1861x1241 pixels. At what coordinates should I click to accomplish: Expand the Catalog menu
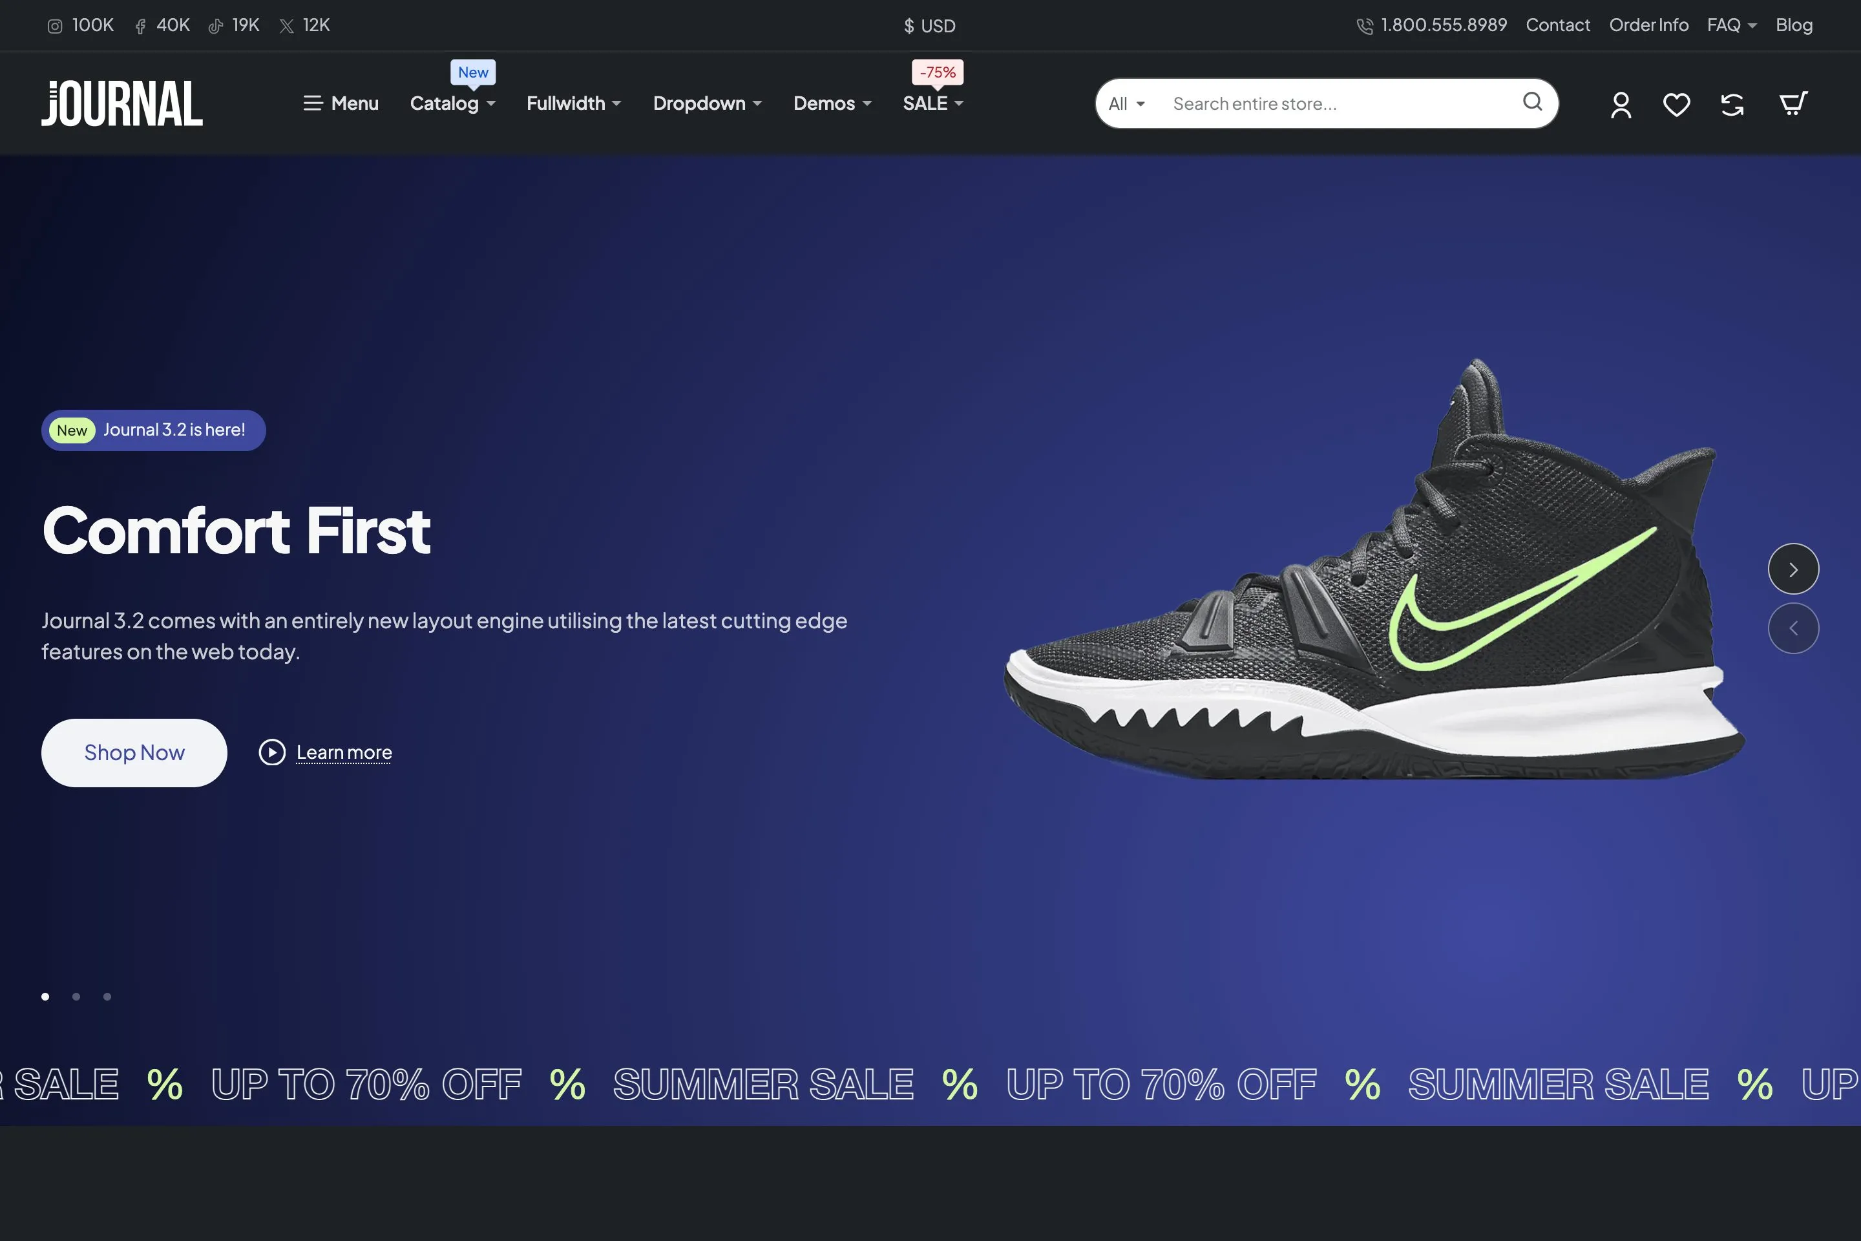[452, 103]
